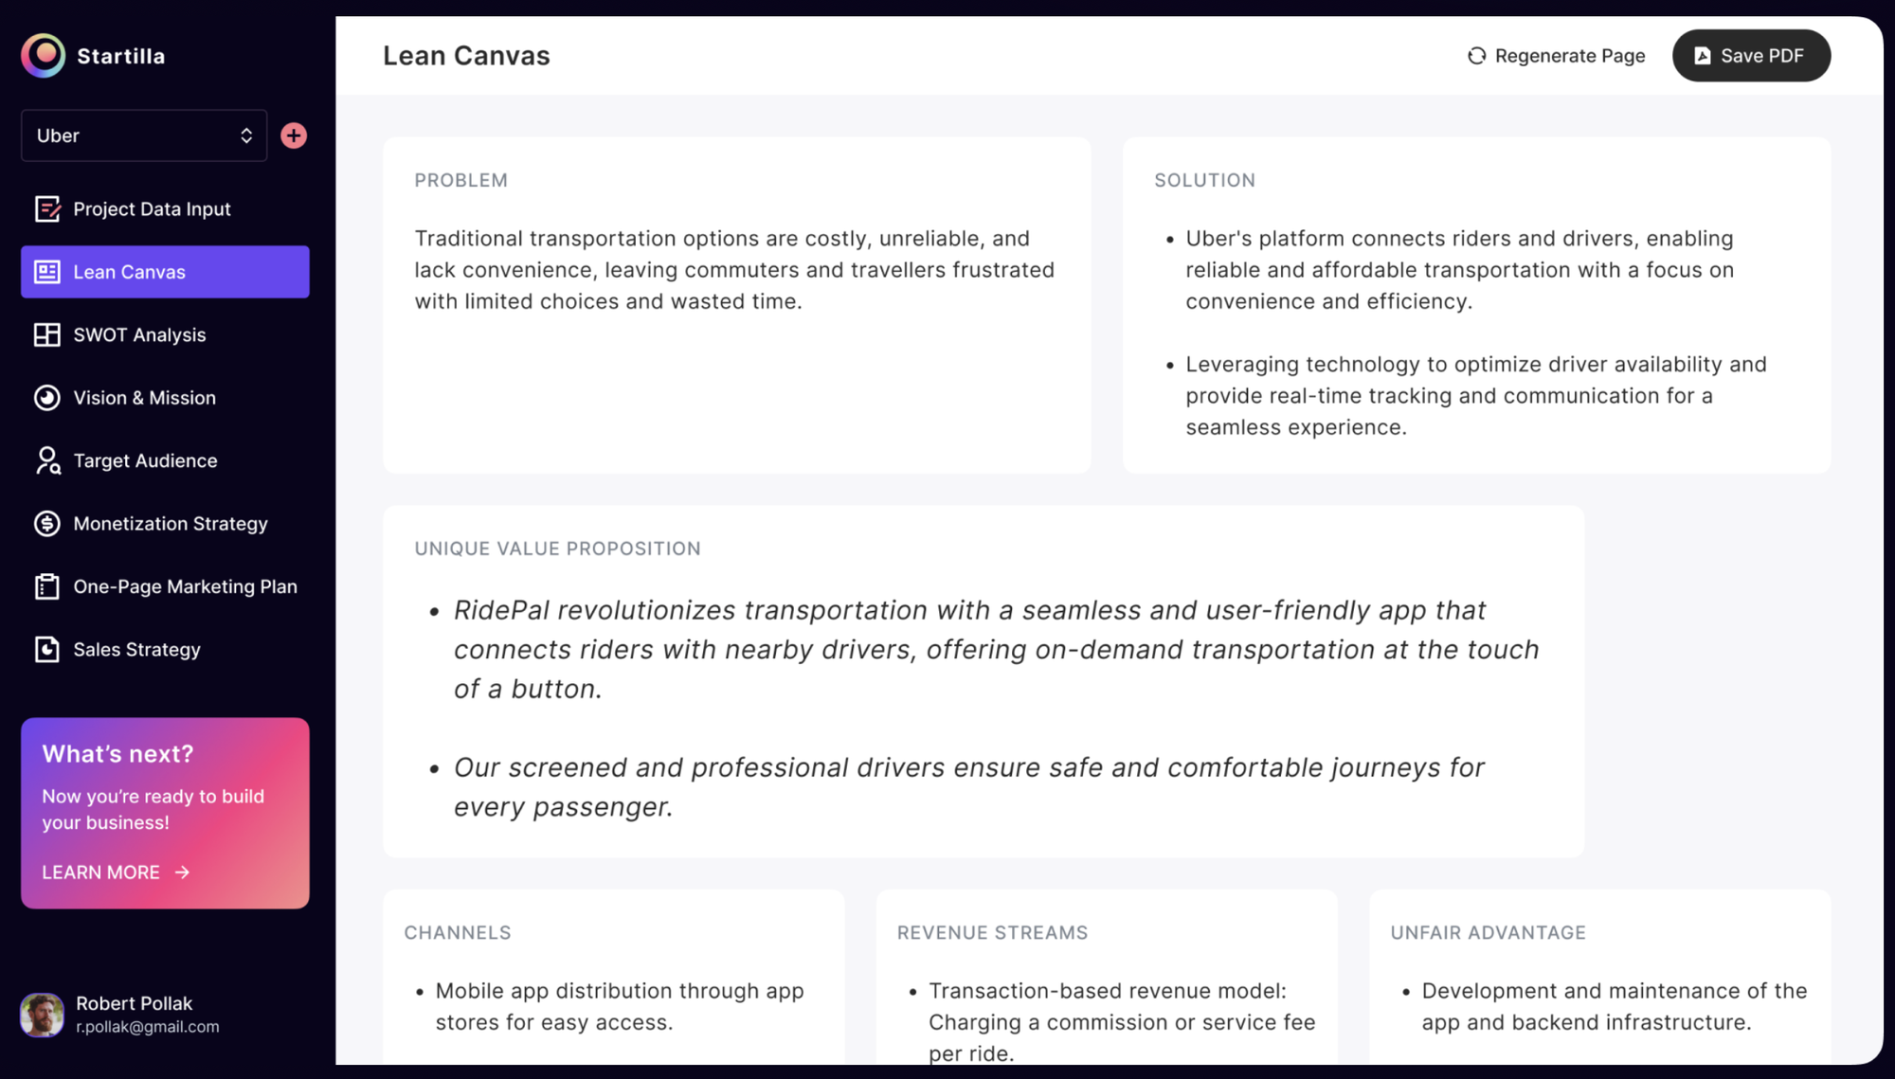Navigate to Monetization Strategy section
Viewport: 1895px width, 1079px height.
[x=171, y=524]
